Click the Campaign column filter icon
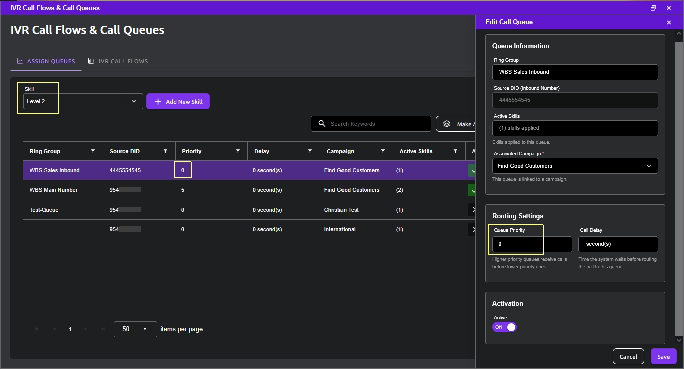684x369 pixels. [383, 151]
